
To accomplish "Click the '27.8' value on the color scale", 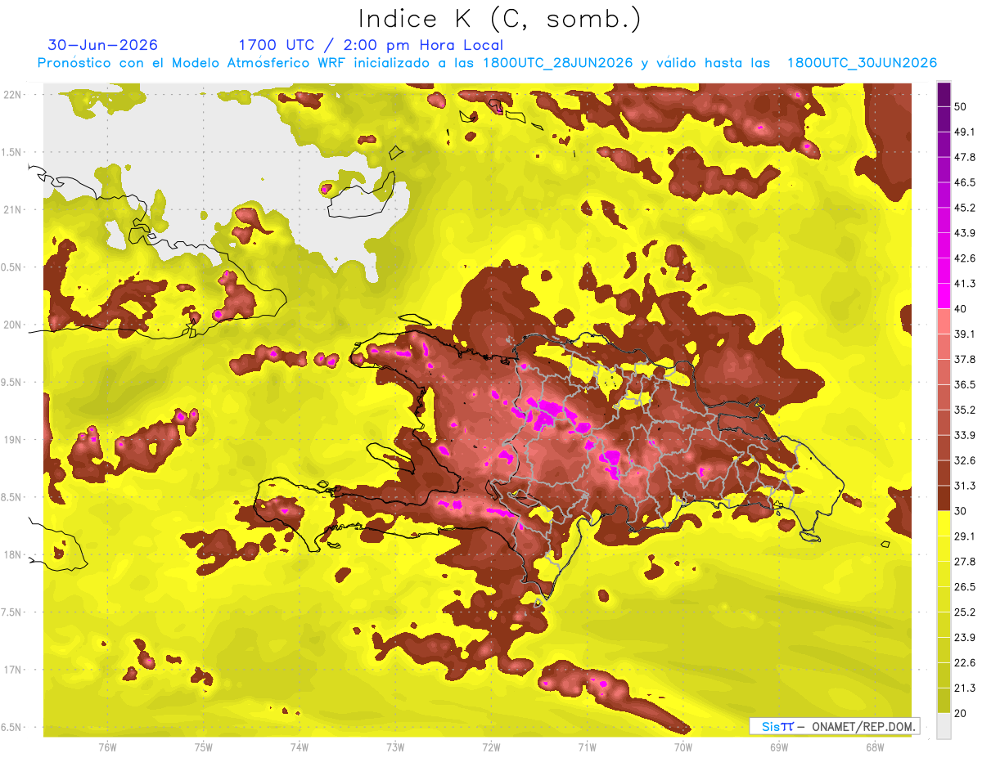I will click(966, 562).
